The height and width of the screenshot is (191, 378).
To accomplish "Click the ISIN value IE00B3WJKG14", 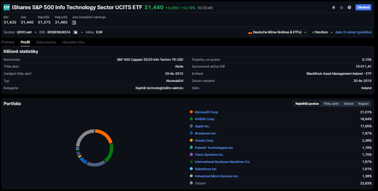I will (x=59, y=32).
